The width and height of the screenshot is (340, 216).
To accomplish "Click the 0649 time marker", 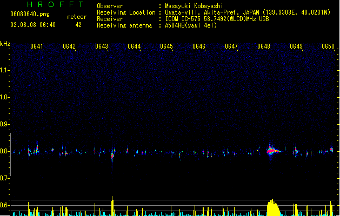I will point(296,46).
